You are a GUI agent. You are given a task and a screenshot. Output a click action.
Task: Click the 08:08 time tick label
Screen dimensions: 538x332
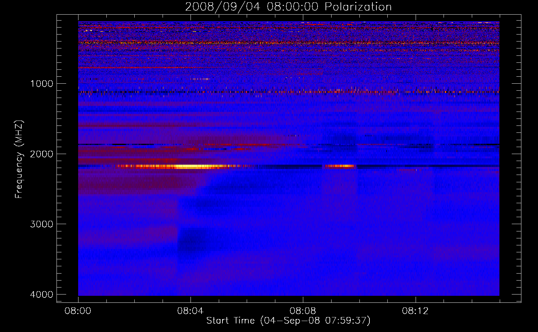click(x=303, y=311)
